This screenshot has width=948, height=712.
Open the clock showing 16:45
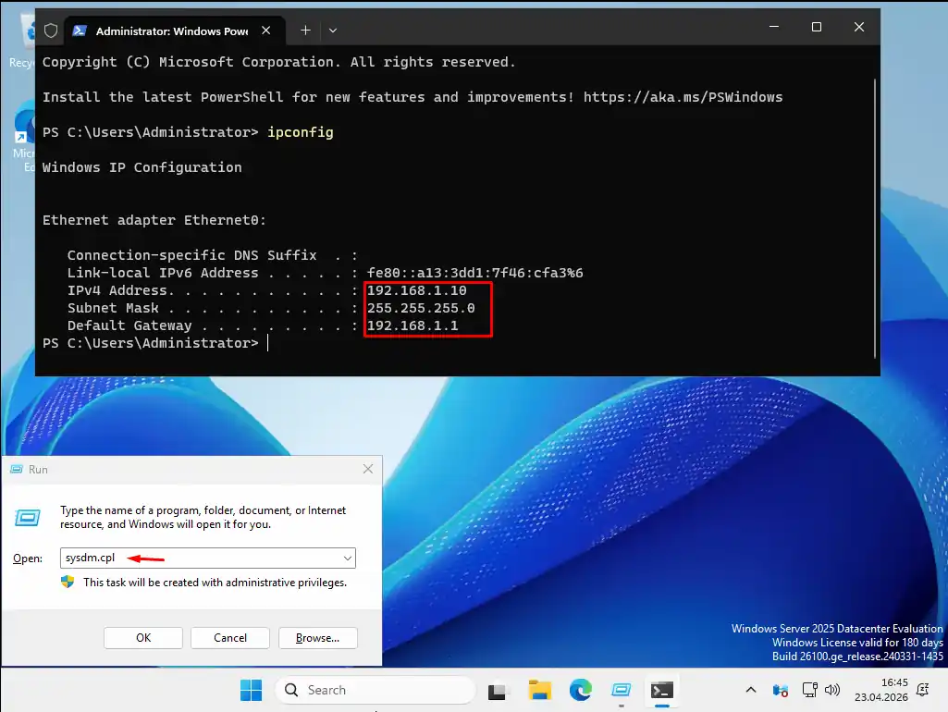coord(880,690)
